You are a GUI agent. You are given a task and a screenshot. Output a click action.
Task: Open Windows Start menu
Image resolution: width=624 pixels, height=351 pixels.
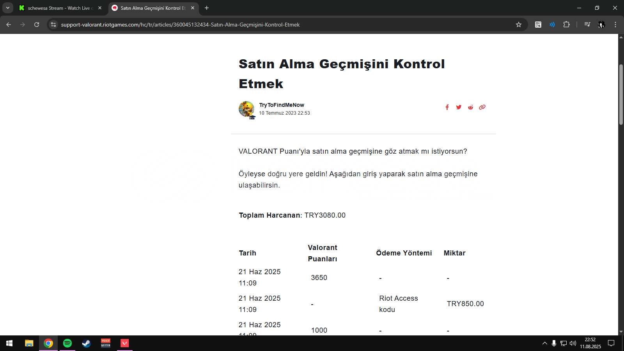(9, 343)
